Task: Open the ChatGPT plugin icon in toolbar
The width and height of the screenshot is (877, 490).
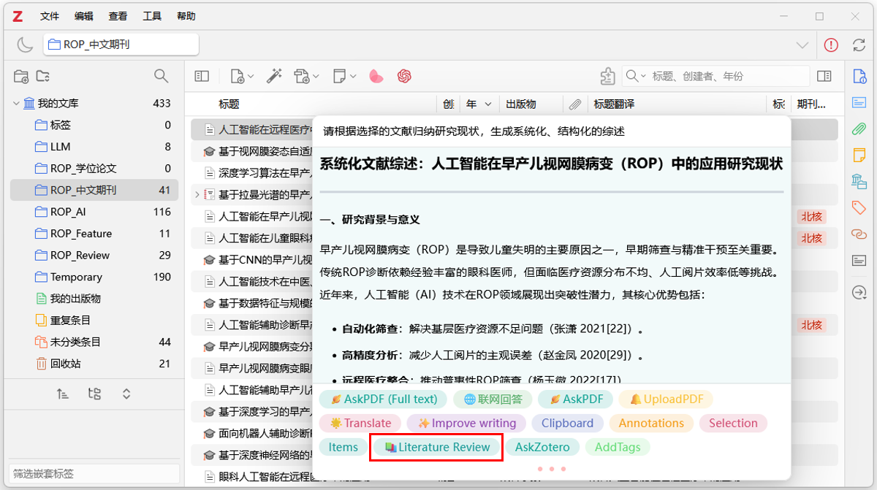Action: click(x=404, y=76)
